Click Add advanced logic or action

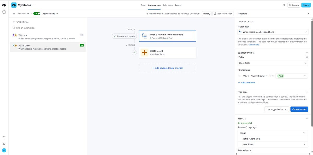tap(168, 68)
